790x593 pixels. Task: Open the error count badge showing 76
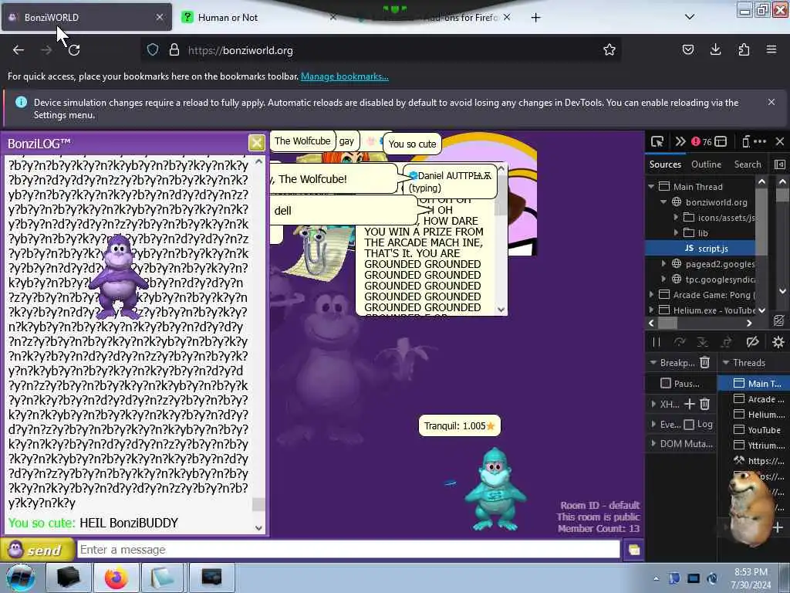click(701, 142)
